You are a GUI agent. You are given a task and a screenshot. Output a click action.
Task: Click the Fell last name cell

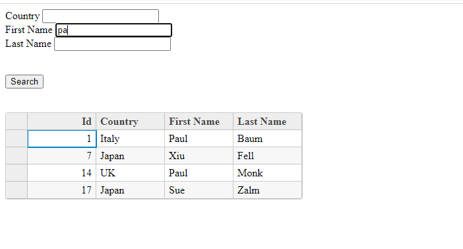(267, 156)
